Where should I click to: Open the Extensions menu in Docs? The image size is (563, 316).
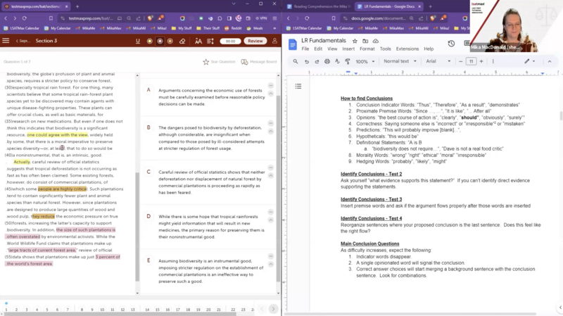(x=407, y=49)
